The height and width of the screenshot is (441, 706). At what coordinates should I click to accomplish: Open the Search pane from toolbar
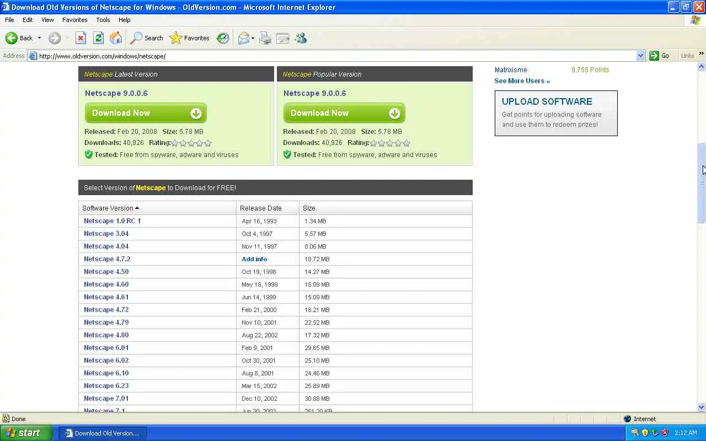[147, 38]
